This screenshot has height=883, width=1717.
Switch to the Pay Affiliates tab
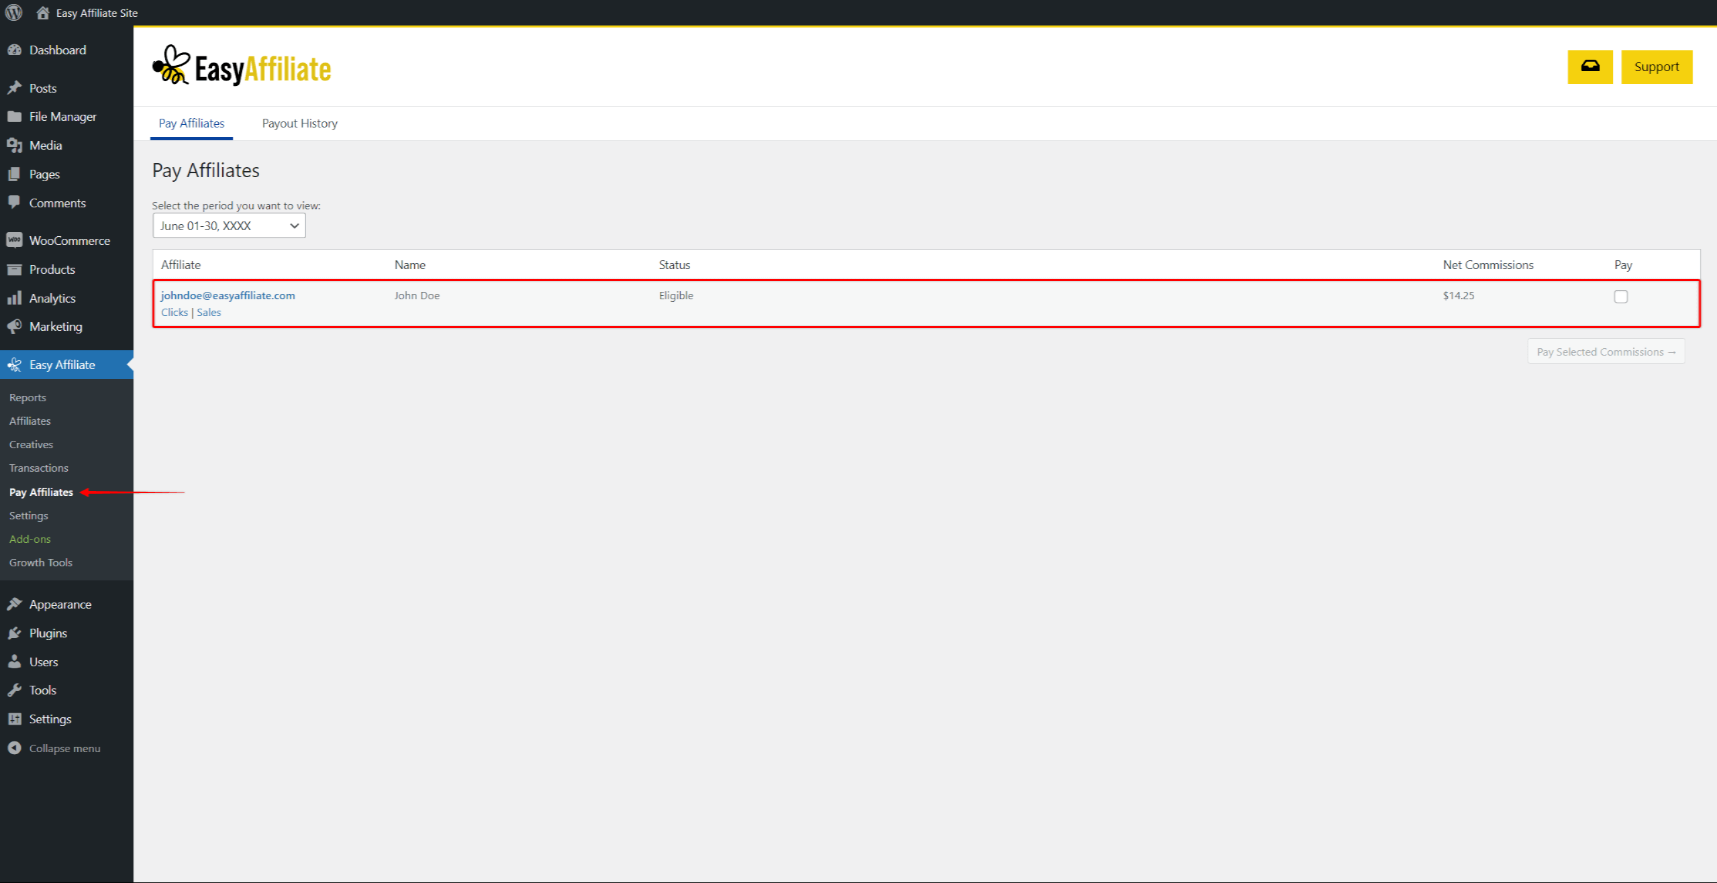[x=191, y=123]
